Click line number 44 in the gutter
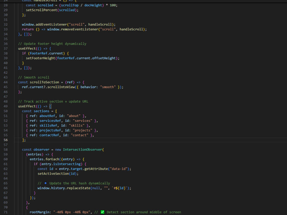This screenshot has width=287, height=215. pyautogui.click(x=6, y=82)
